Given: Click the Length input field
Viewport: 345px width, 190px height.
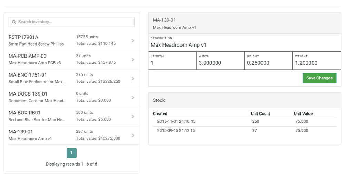Looking at the screenshot, I should click(172, 63).
